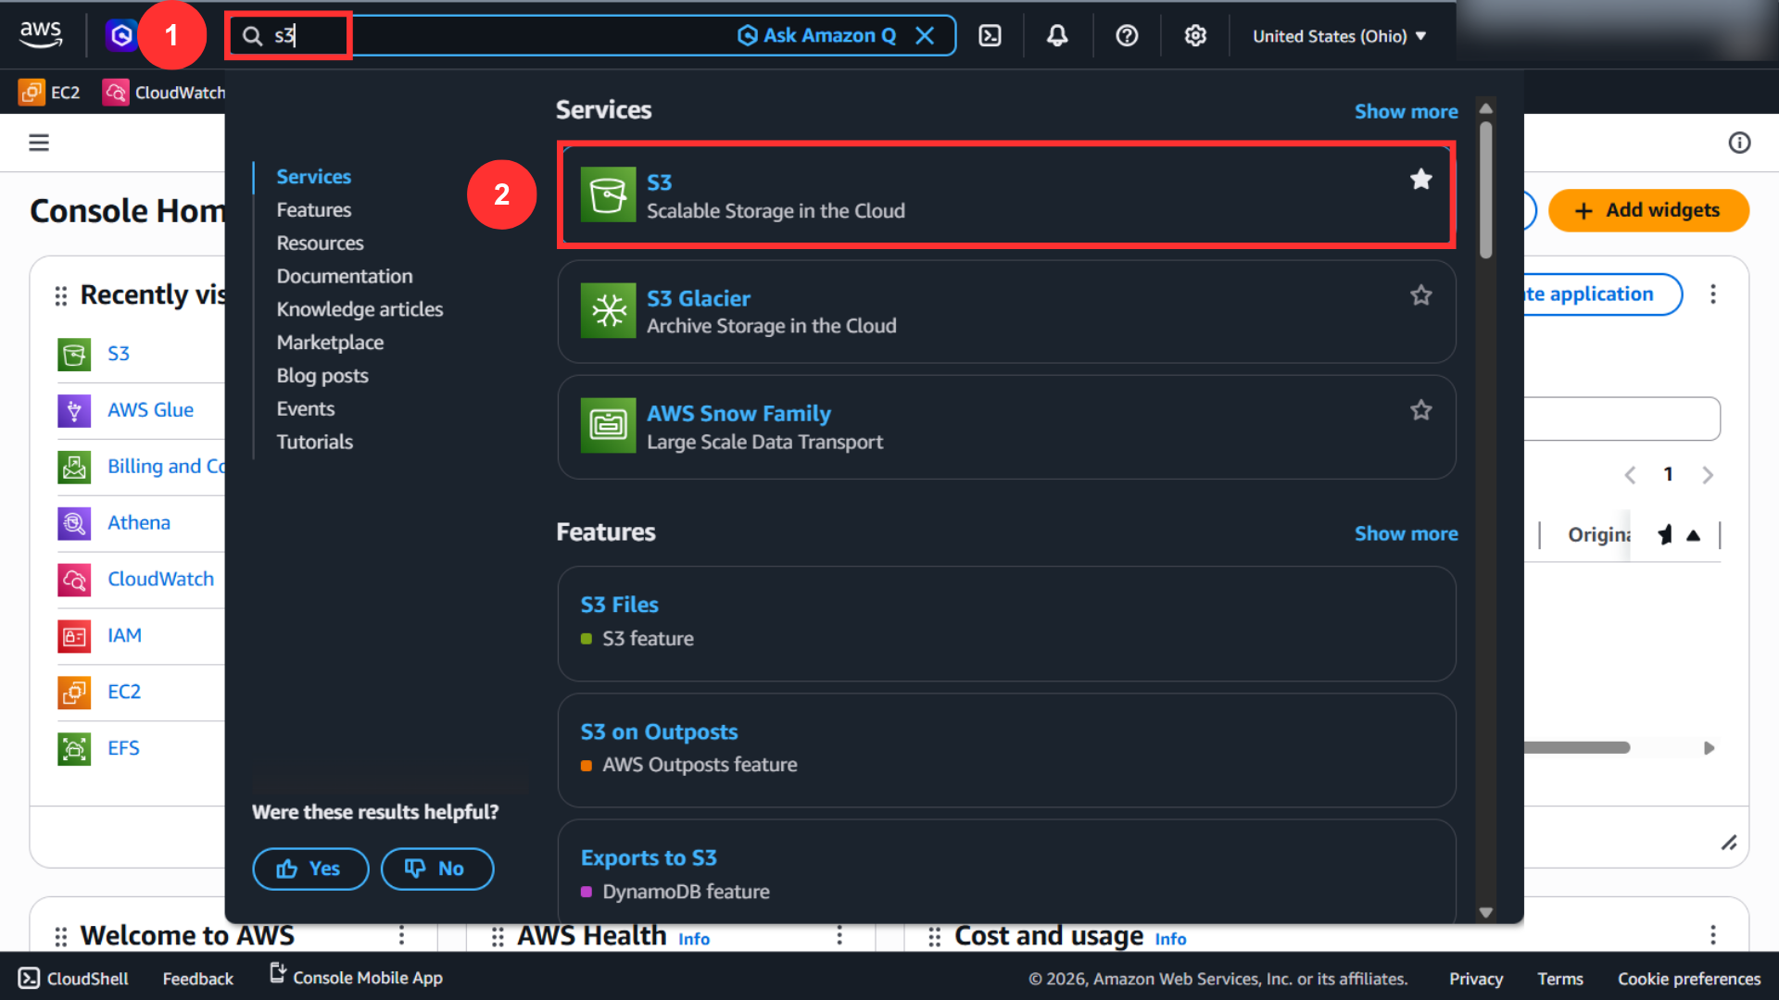Click S3 Glacier snowflake icon

click(608, 310)
